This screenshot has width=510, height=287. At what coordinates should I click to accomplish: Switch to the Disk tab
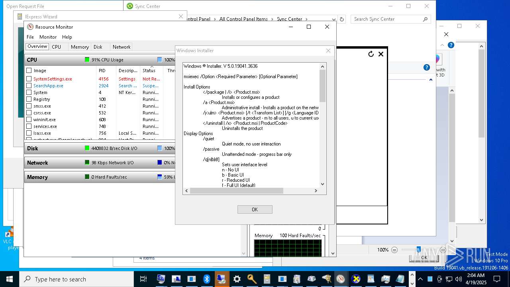(x=98, y=47)
